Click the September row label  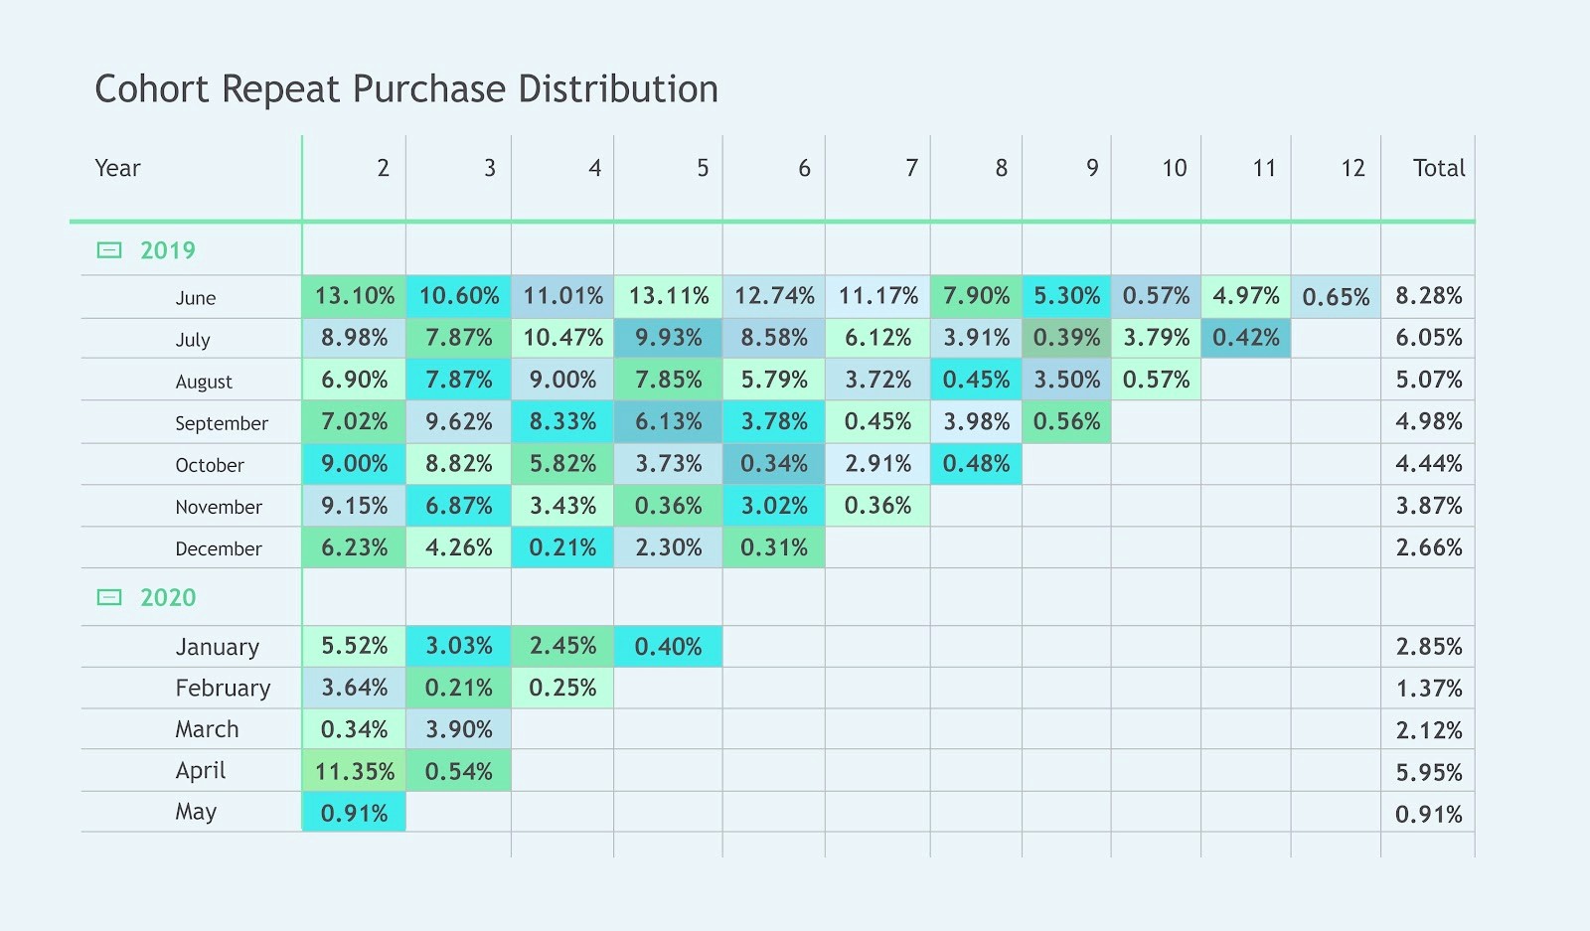[222, 423]
